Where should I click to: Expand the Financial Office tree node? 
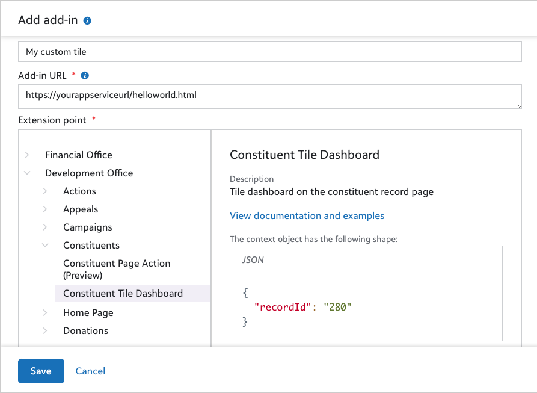pos(27,155)
